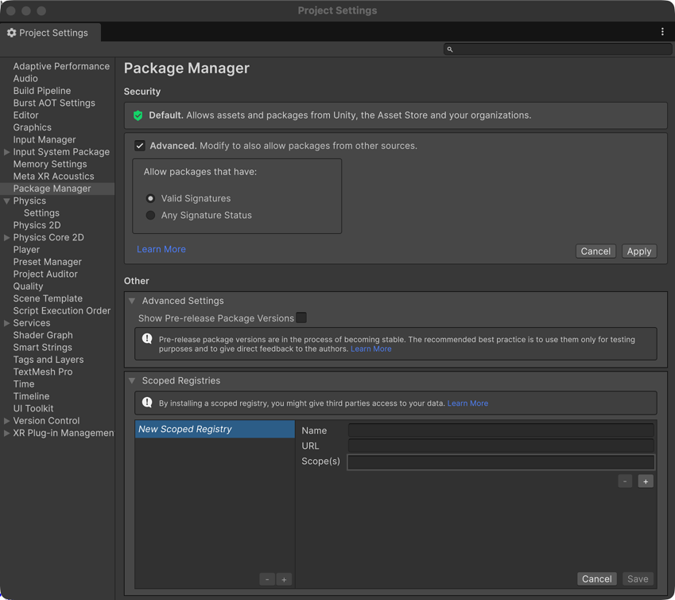Open Timeline settings category
Viewport: 675px width, 600px height.
coord(31,396)
